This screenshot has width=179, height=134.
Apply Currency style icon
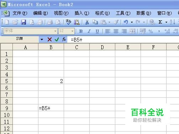(142, 31)
